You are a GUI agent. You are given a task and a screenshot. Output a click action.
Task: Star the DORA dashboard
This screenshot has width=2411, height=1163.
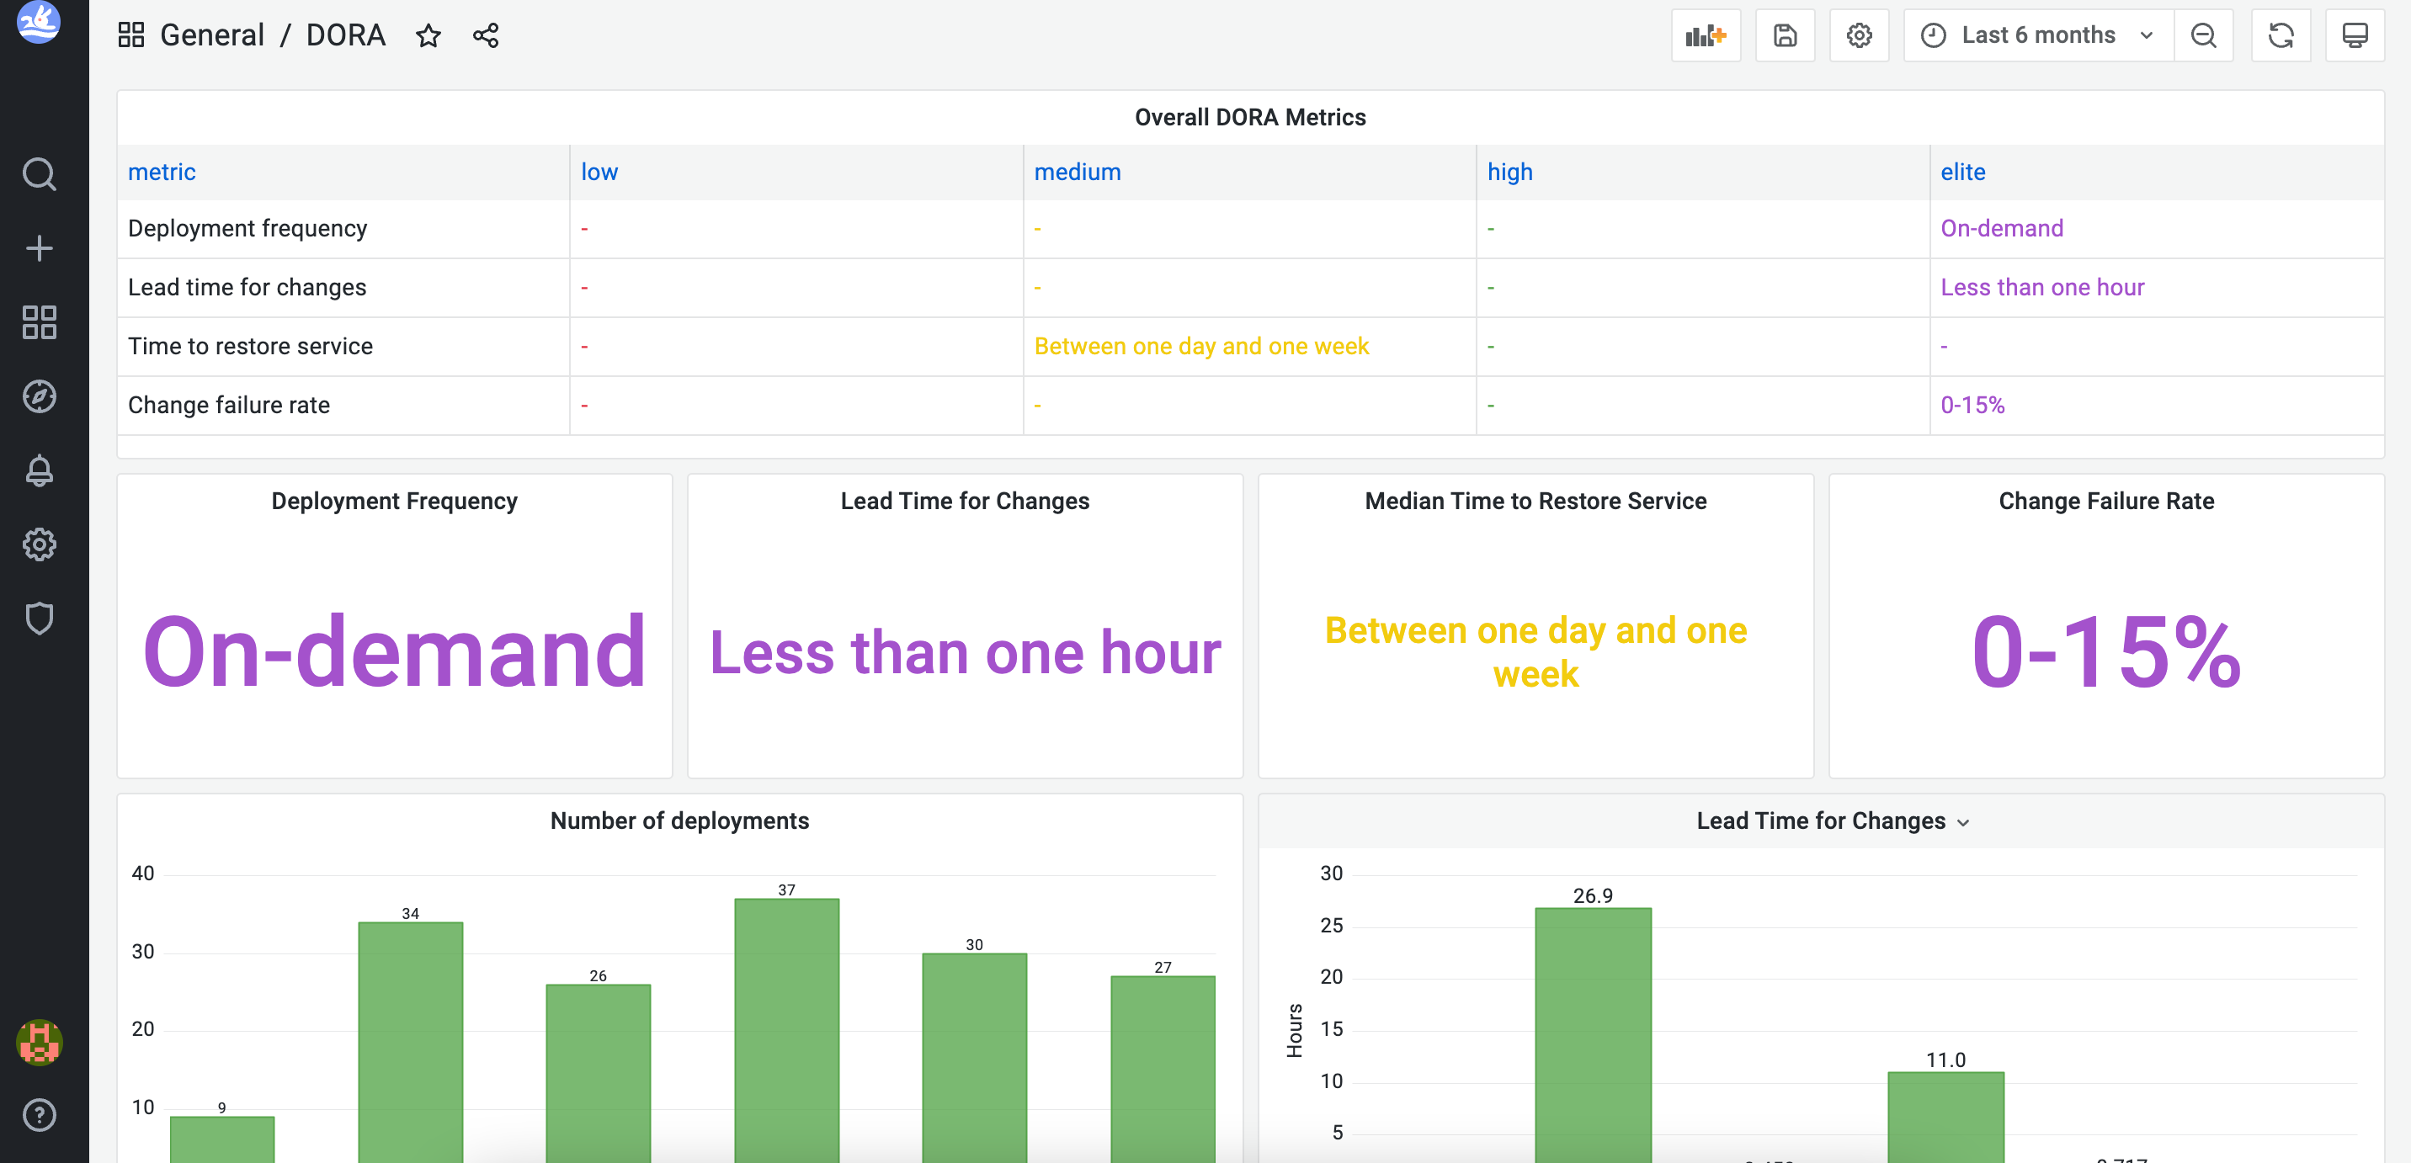pos(428,35)
